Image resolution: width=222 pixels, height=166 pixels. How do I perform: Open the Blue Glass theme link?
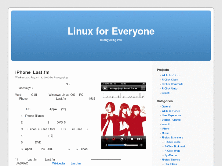click(x=171, y=164)
